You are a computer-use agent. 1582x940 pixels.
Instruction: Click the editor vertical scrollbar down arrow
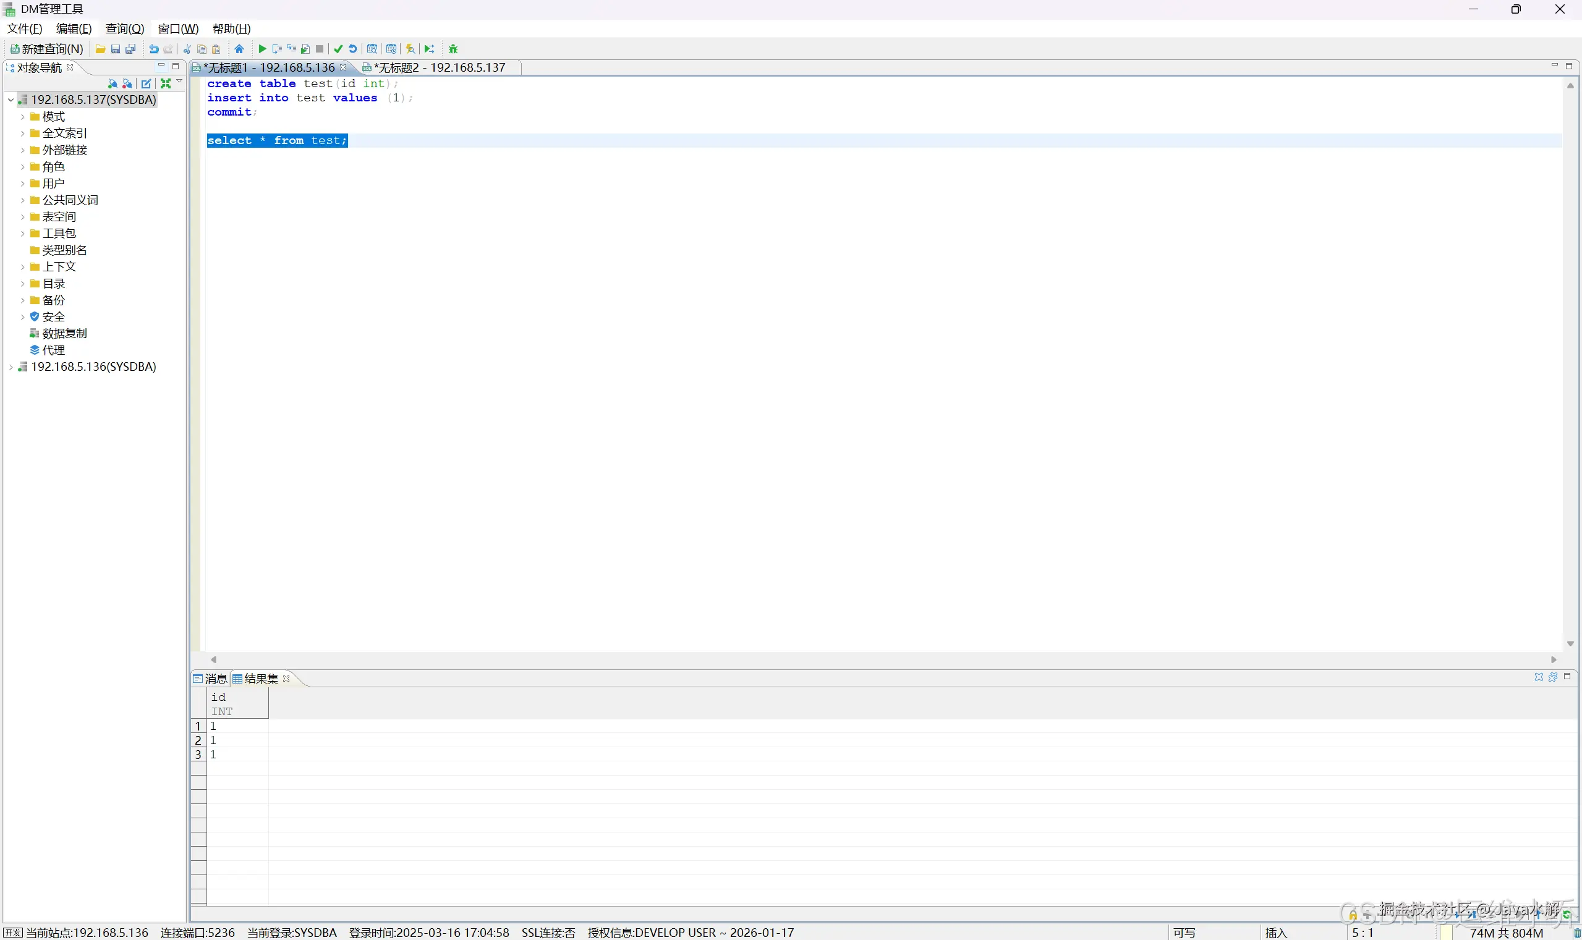pos(1570,643)
